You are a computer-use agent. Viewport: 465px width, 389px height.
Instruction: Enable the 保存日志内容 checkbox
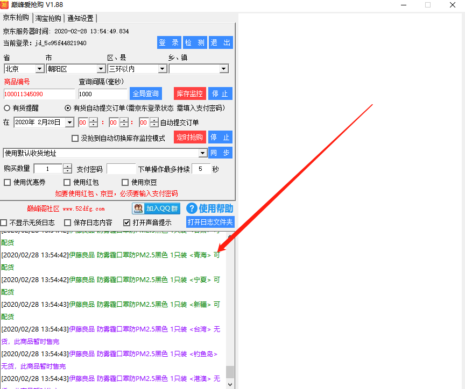(x=68, y=222)
